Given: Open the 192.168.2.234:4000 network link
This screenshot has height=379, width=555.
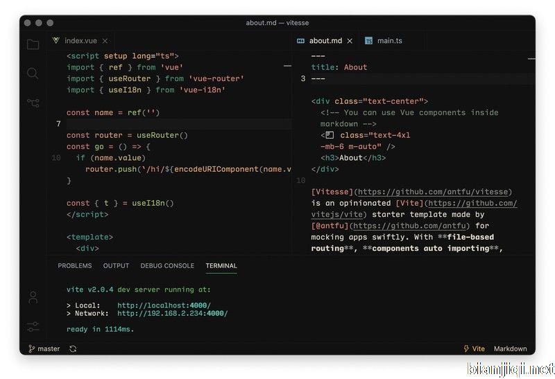Looking at the screenshot, I should coord(172,313).
